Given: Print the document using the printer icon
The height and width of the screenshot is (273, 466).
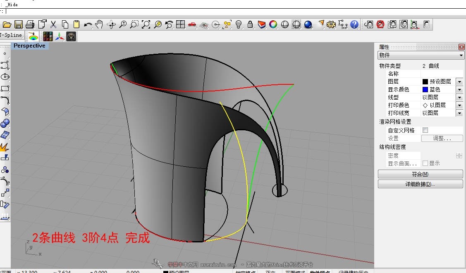Looking at the screenshot, I should coord(30,24).
